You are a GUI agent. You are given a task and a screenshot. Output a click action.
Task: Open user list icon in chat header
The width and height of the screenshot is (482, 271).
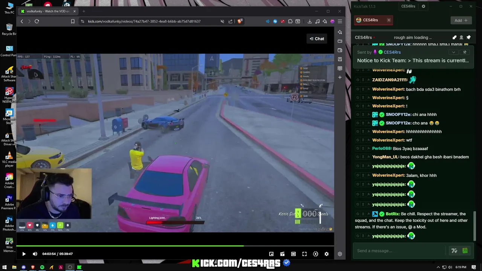point(461,38)
